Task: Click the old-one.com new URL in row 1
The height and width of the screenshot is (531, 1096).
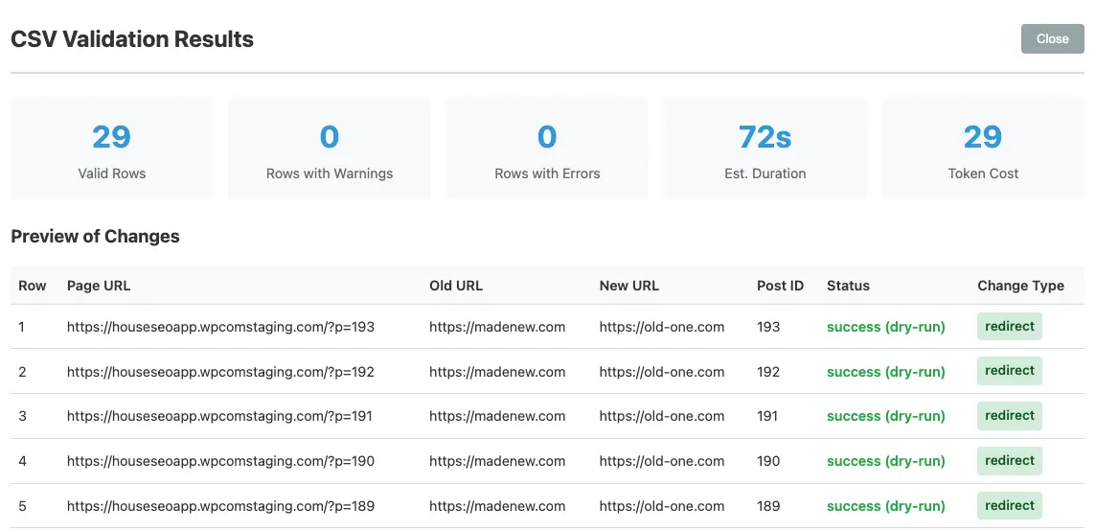Action: (x=661, y=327)
